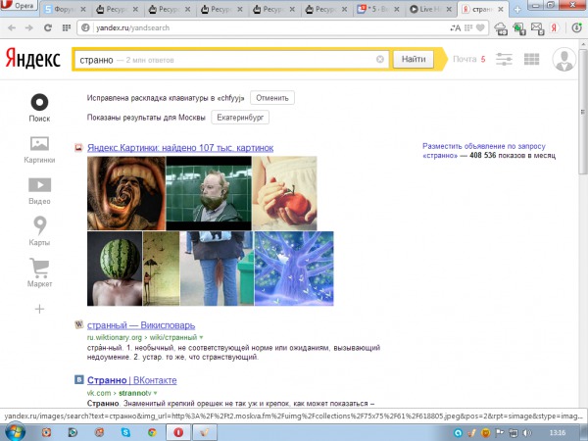
Task: Click the plus to add more services
Action: [39, 309]
